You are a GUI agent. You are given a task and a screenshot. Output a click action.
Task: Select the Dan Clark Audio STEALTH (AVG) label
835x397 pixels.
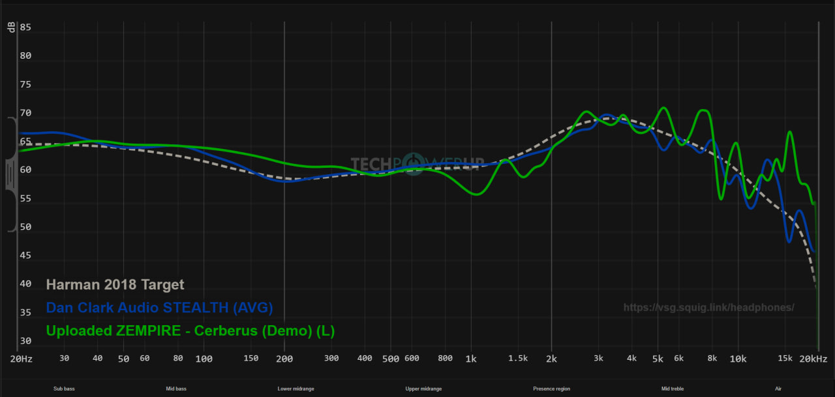coord(159,308)
